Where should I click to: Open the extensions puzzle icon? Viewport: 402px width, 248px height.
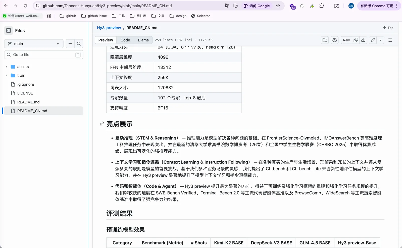(322, 6)
